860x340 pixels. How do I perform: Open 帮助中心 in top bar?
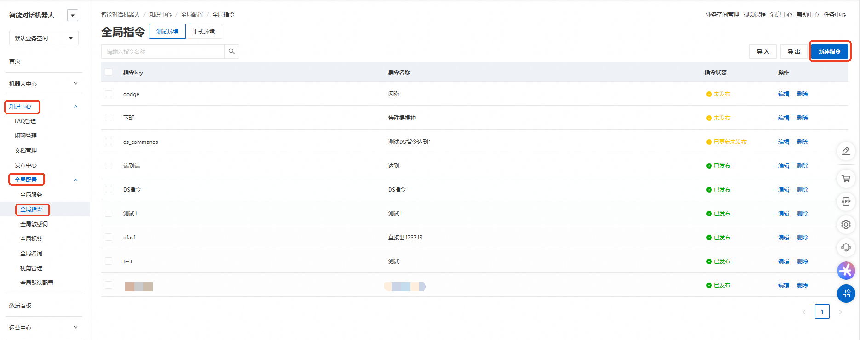808,15
